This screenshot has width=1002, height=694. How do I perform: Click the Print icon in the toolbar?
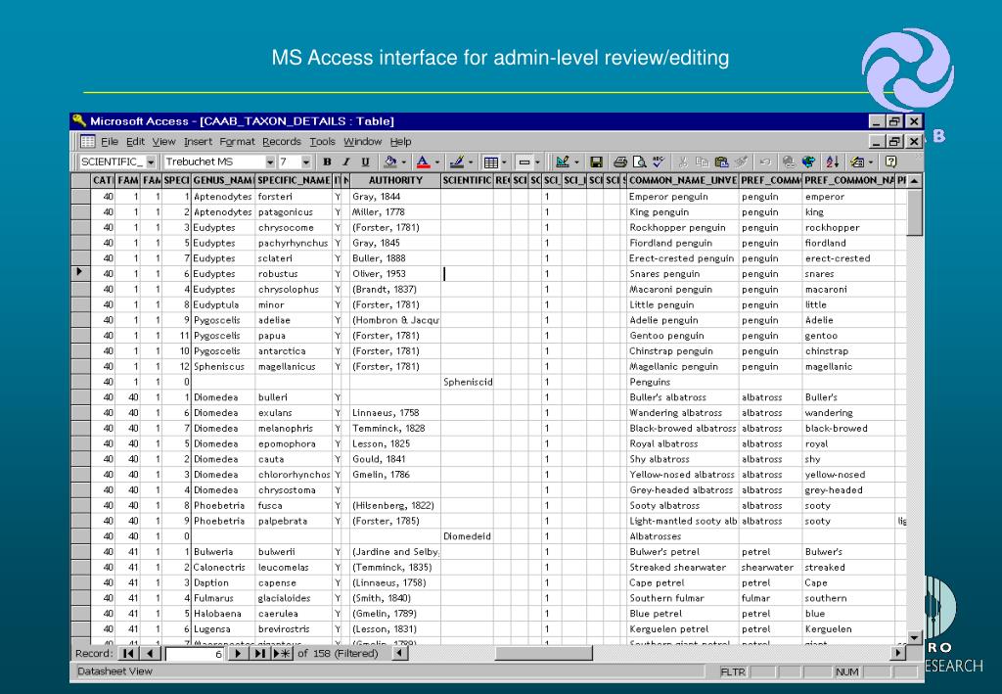click(619, 162)
